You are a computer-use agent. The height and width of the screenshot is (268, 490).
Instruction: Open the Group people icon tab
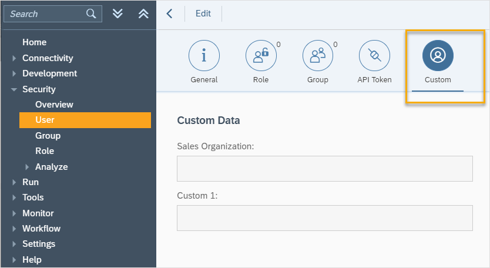(x=318, y=56)
